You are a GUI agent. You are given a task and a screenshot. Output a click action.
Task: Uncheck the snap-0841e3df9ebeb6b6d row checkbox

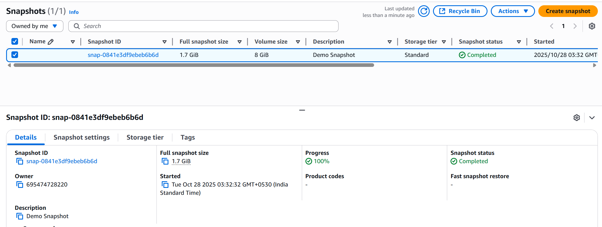coord(15,55)
